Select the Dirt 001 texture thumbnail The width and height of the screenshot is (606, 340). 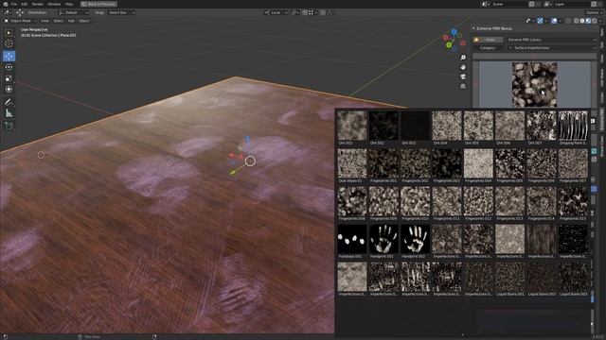click(352, 126)
